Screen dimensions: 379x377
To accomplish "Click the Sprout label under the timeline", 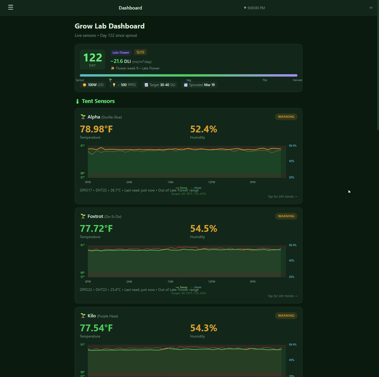I will tap(80, 80).
